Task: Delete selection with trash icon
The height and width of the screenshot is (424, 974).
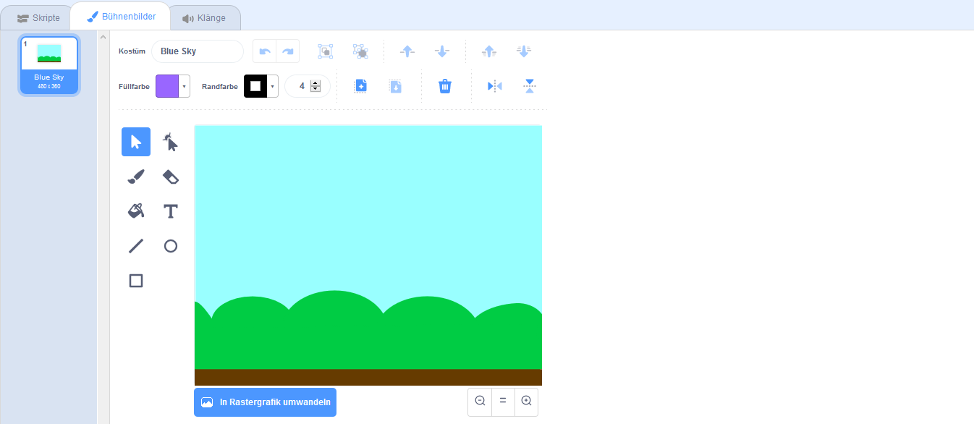Action: pos(445,86)
